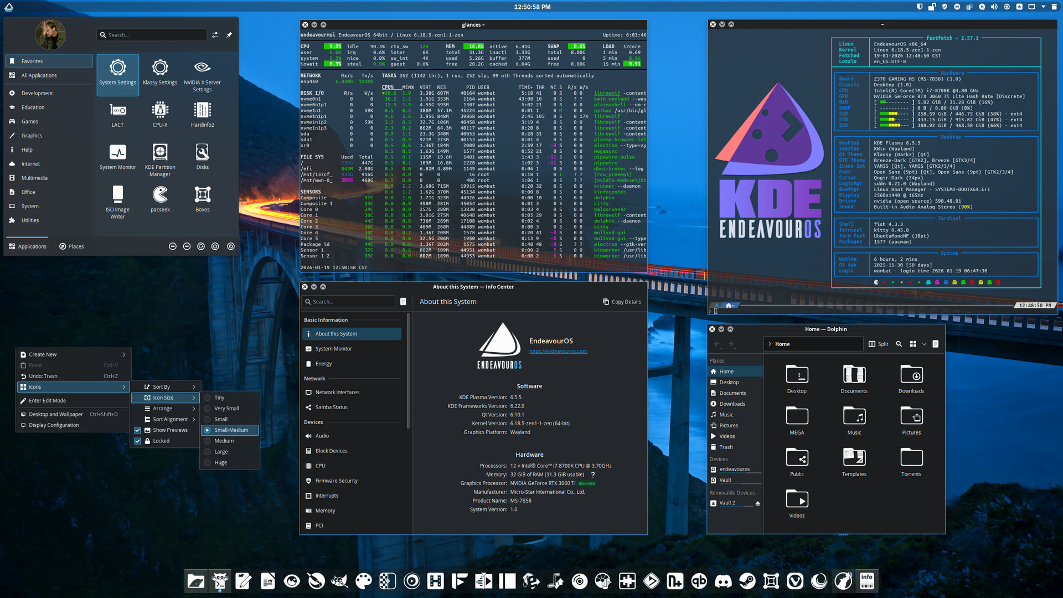1063x598 pixels.
Task: Eject the Vault 2 removable device
Action: coord(757,503)
